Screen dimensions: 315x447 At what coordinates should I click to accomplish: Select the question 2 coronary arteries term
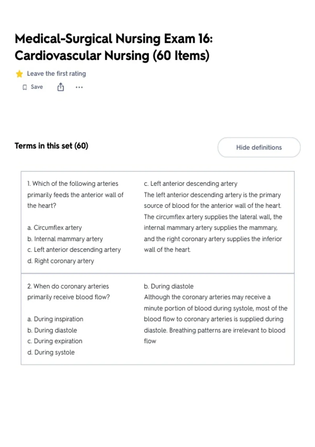pyautogui.click(x=69, y=292)
